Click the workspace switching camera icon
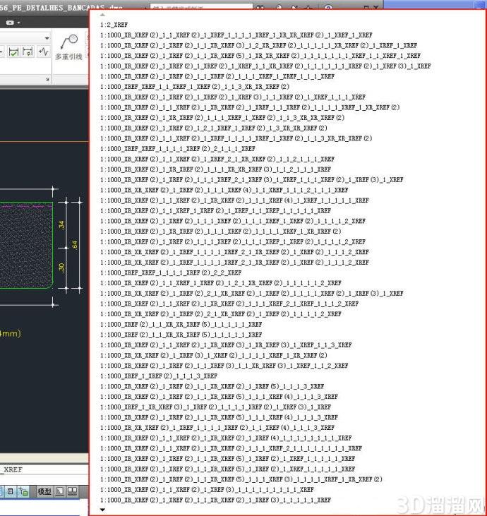The image size is (487, 516). 10,23
